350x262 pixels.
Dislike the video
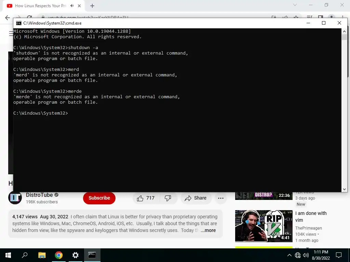pos(168,198)
